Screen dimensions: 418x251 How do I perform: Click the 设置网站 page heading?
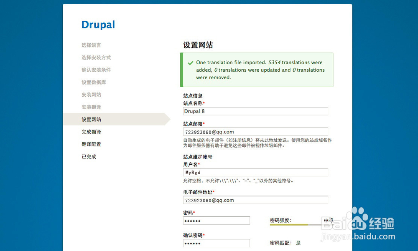(x=198, y=45)
